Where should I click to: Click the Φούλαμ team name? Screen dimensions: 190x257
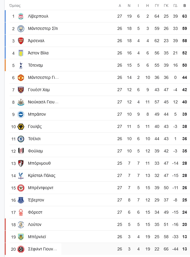pyautogui.click(x=35, y=151)
